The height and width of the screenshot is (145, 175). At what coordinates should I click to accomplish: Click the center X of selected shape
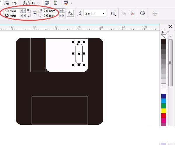[79, 54]
